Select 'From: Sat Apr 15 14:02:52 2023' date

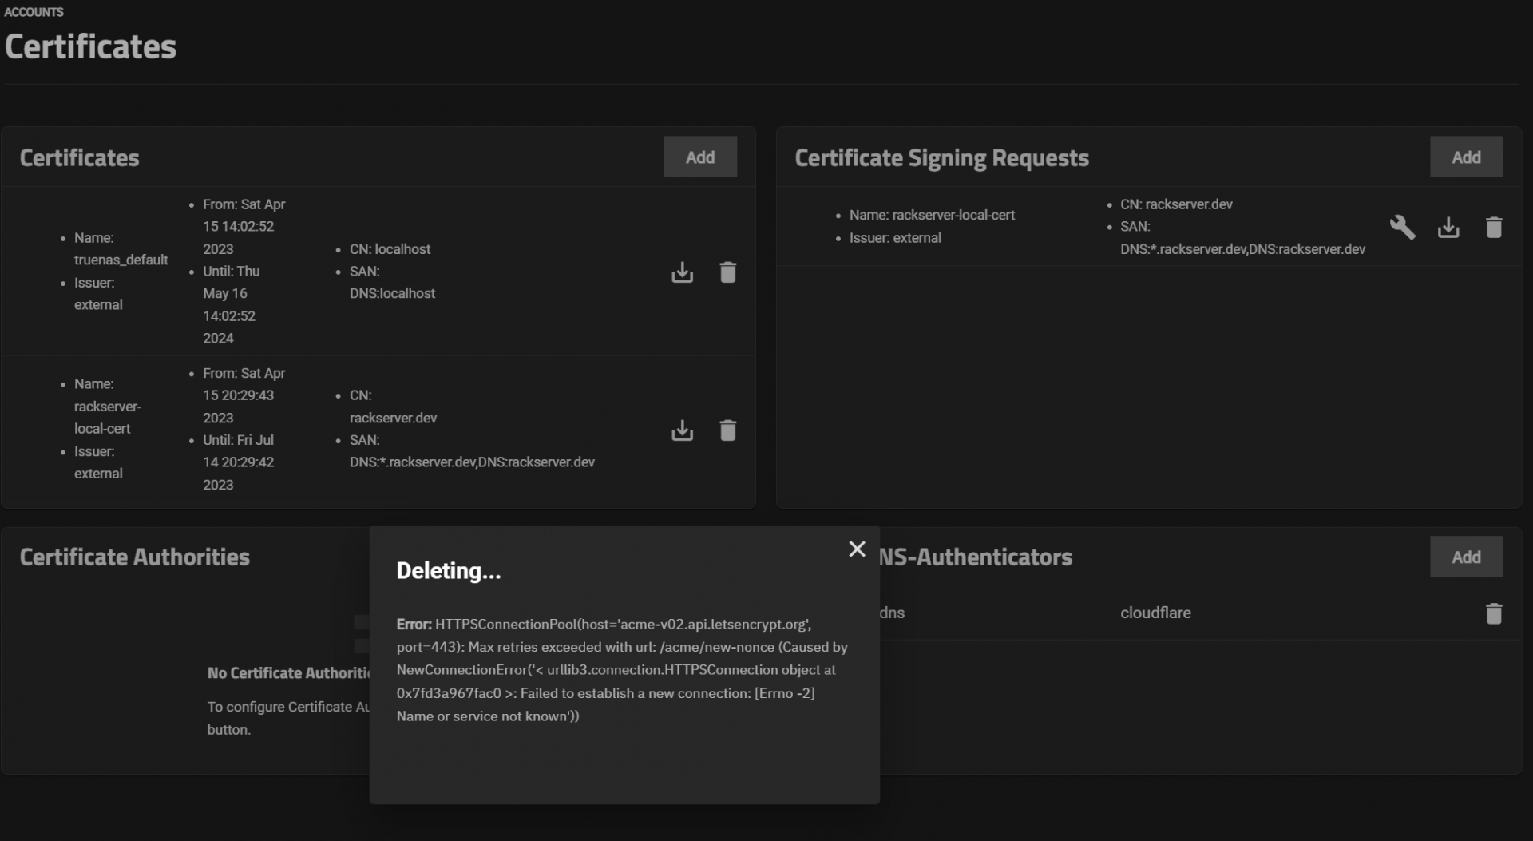click(x=244, y=227)
